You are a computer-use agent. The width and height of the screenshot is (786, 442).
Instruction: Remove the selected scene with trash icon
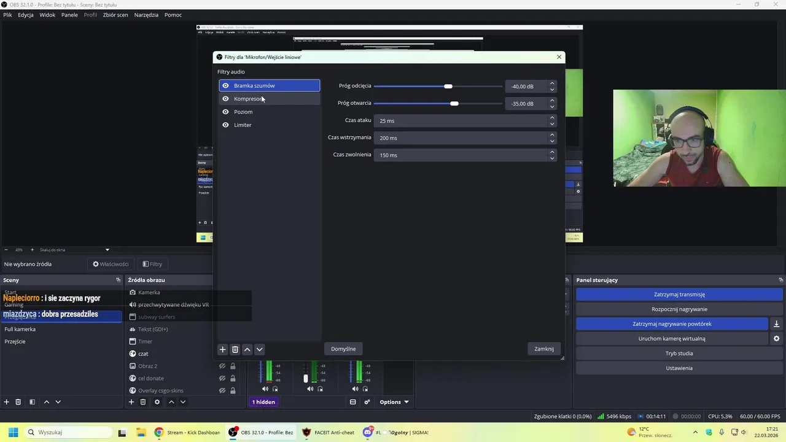point(18,402)
